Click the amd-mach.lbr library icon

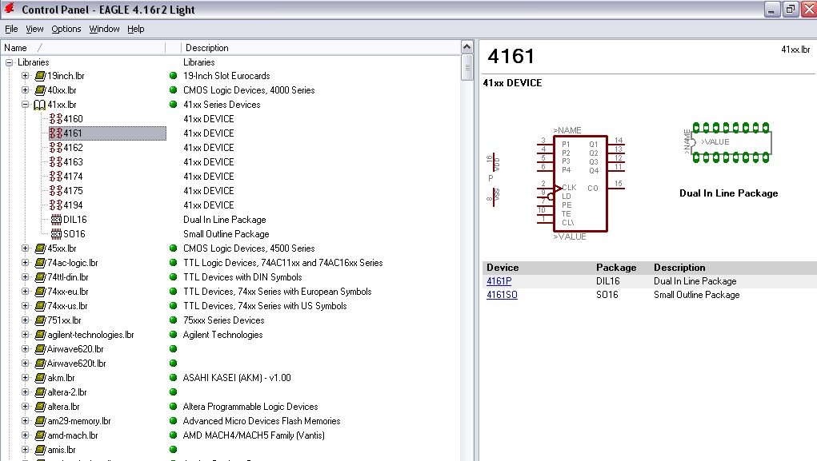tap(40, 435)
